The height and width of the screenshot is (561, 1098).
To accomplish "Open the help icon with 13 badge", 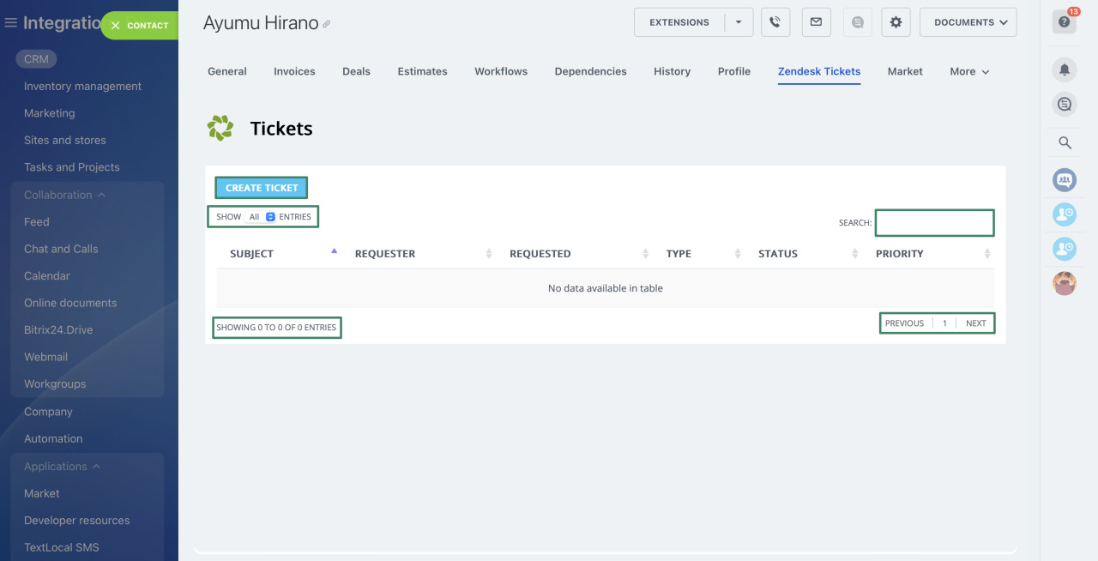I will (x=1065, y=21).
